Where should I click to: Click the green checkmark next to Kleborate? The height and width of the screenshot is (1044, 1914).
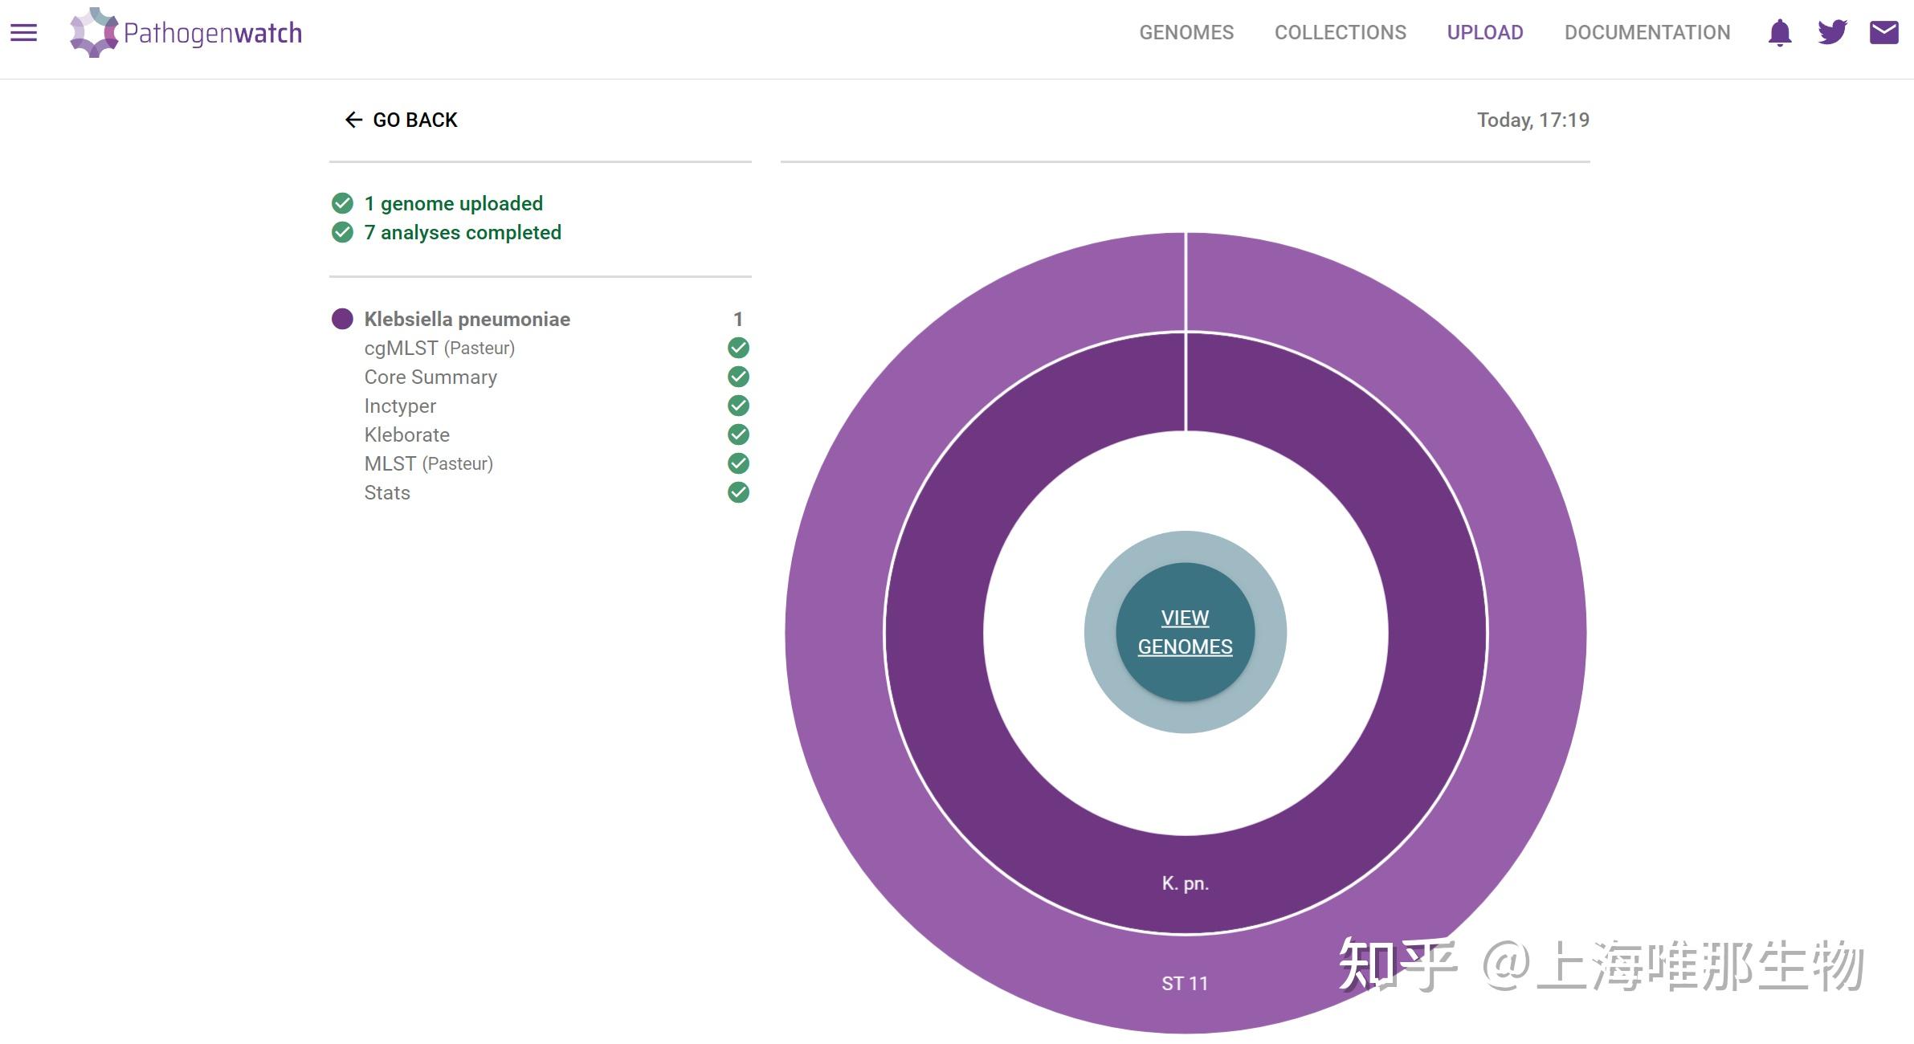pyautogui.click(x=737, y=434)
